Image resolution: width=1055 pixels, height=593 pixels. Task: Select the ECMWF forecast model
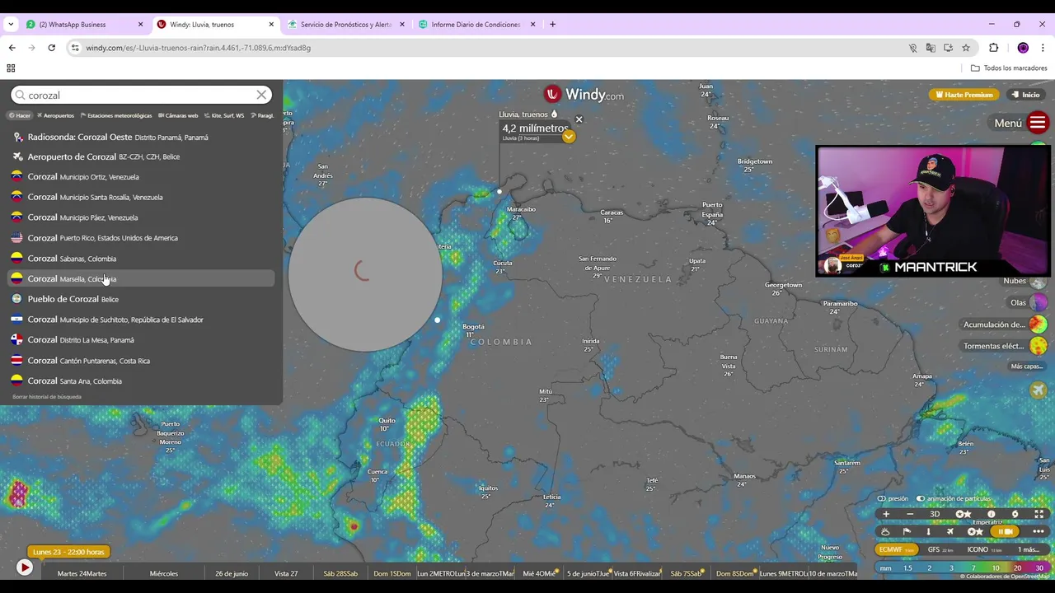pyautogui.click(x=897, y=549)
